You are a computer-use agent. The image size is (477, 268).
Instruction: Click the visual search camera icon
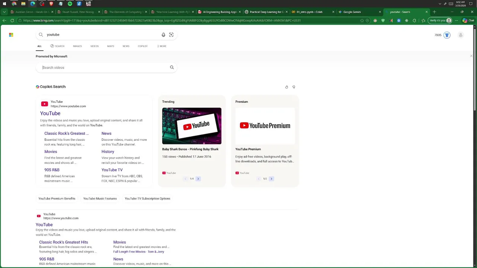tap(171, 35)
